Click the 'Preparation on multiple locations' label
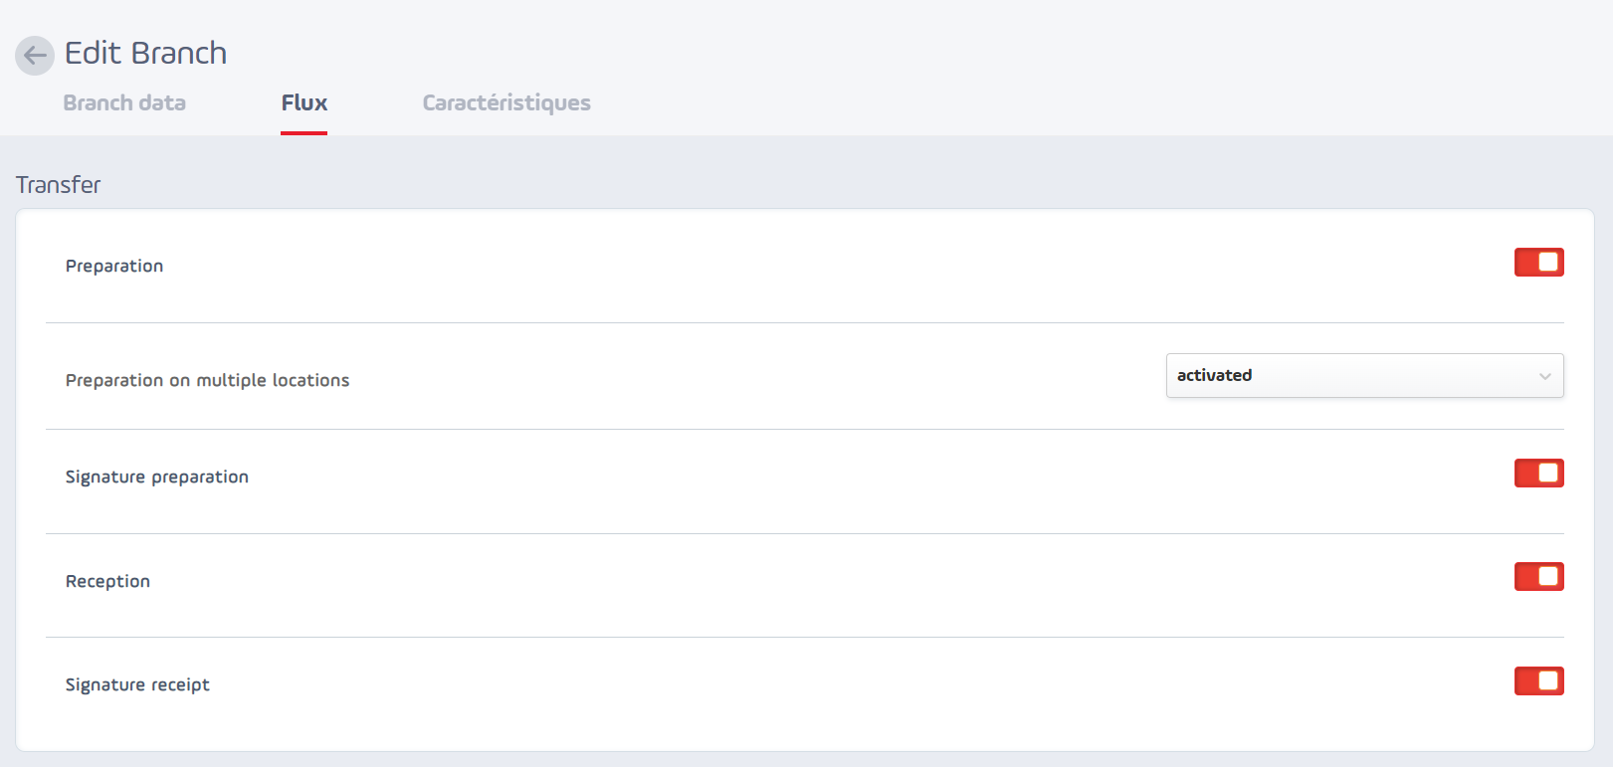 pos(207,380)
